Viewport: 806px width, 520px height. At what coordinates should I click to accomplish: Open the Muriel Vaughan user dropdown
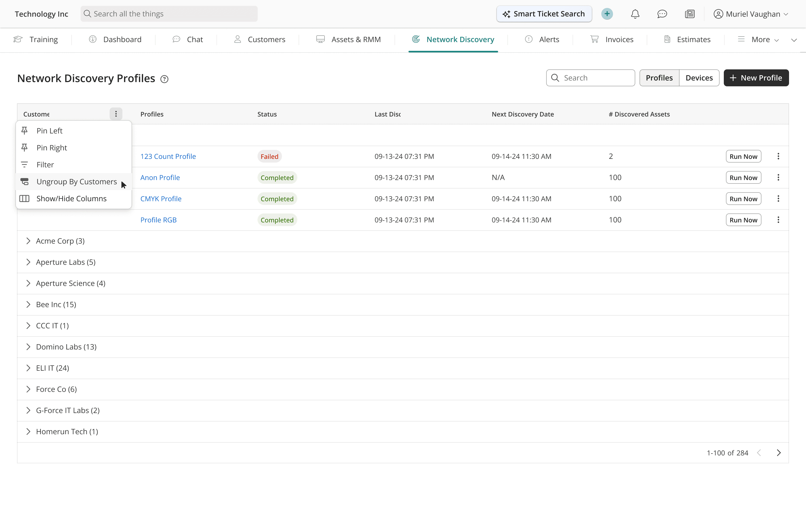[751, 14]
